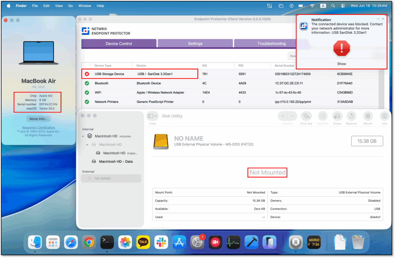Switch to the Settings tab
Screen dimensions: 395x258
195,44
